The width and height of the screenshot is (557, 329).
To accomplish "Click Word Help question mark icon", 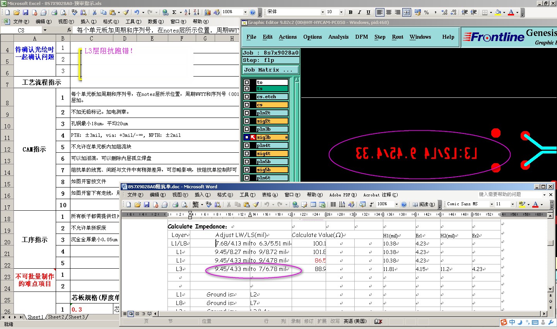I will click(404, 204).
